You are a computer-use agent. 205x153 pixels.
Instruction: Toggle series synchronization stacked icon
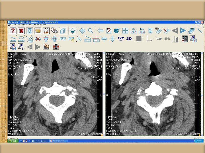(63, 39)
